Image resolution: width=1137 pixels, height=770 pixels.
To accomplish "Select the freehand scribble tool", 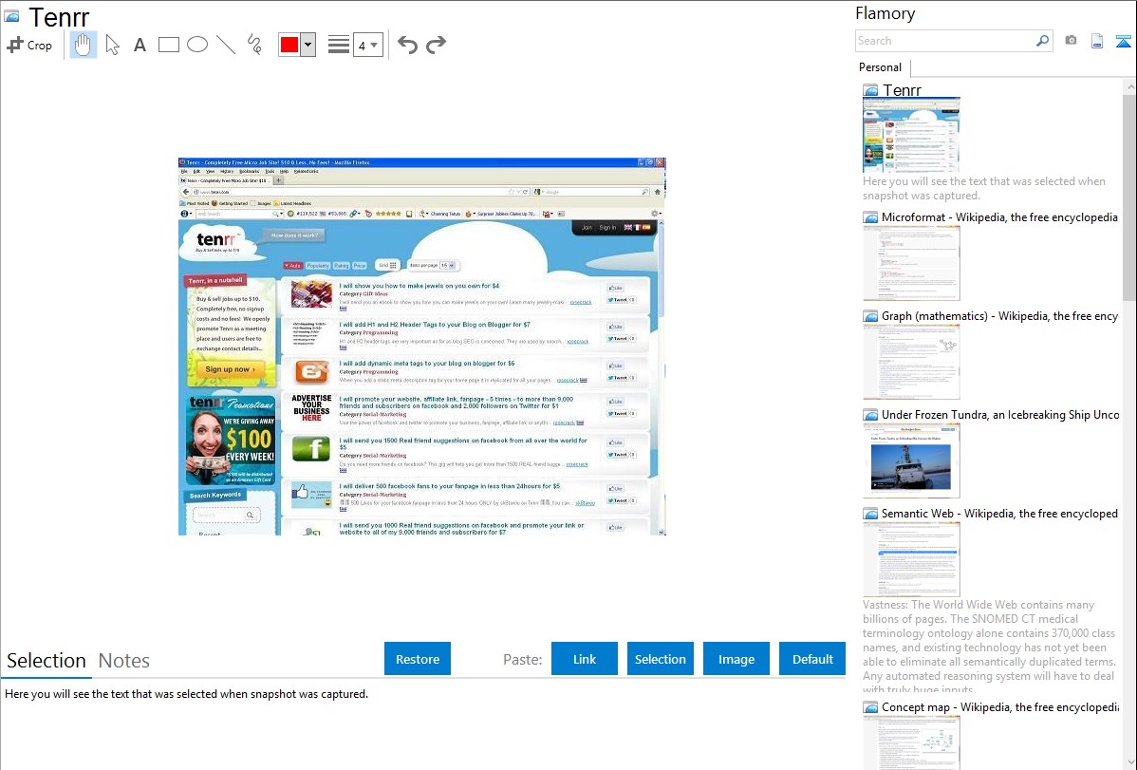I will click(x=254, y=45).
